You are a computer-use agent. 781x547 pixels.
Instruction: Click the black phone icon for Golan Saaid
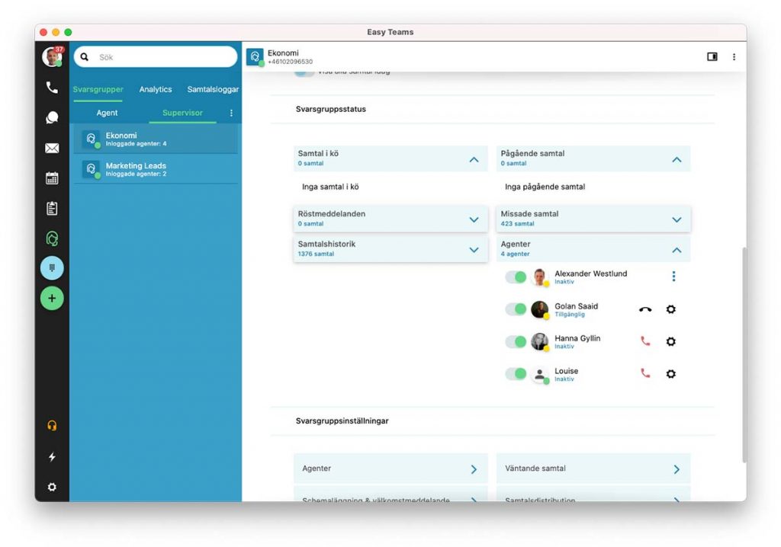point(645,309)
